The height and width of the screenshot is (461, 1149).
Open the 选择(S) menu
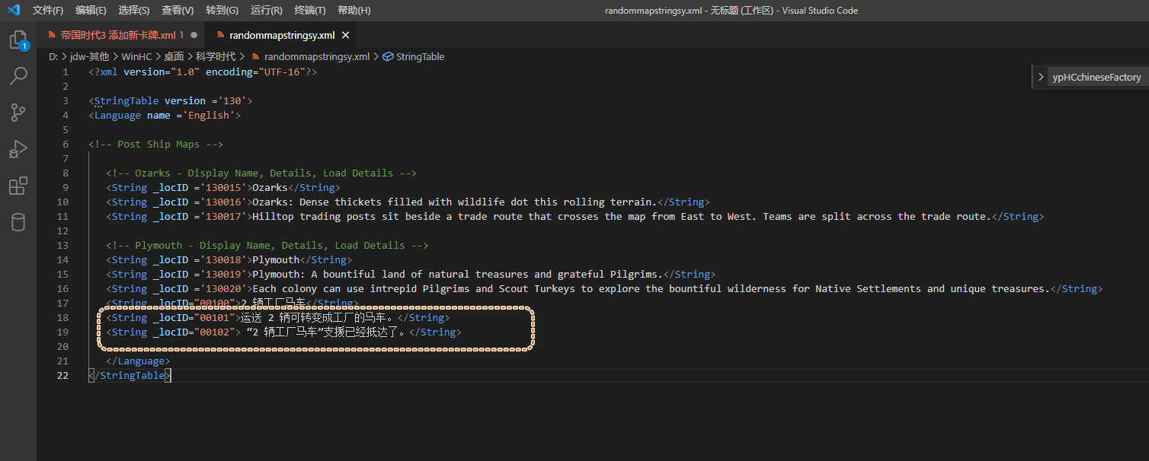[134, 10]
